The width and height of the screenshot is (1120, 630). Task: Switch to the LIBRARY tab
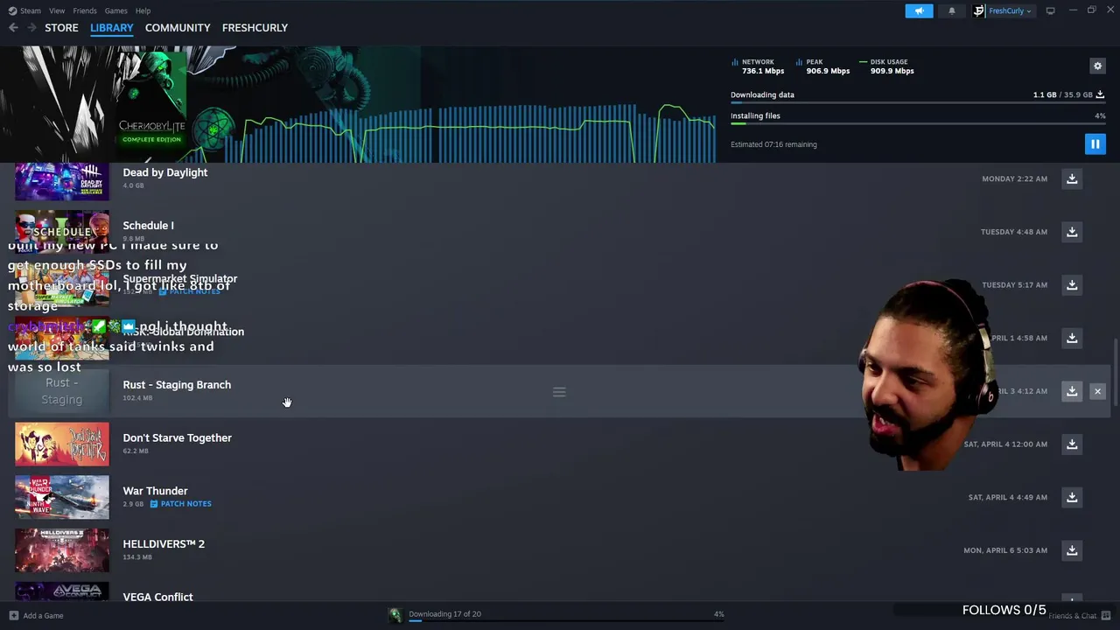coord(112,28)
